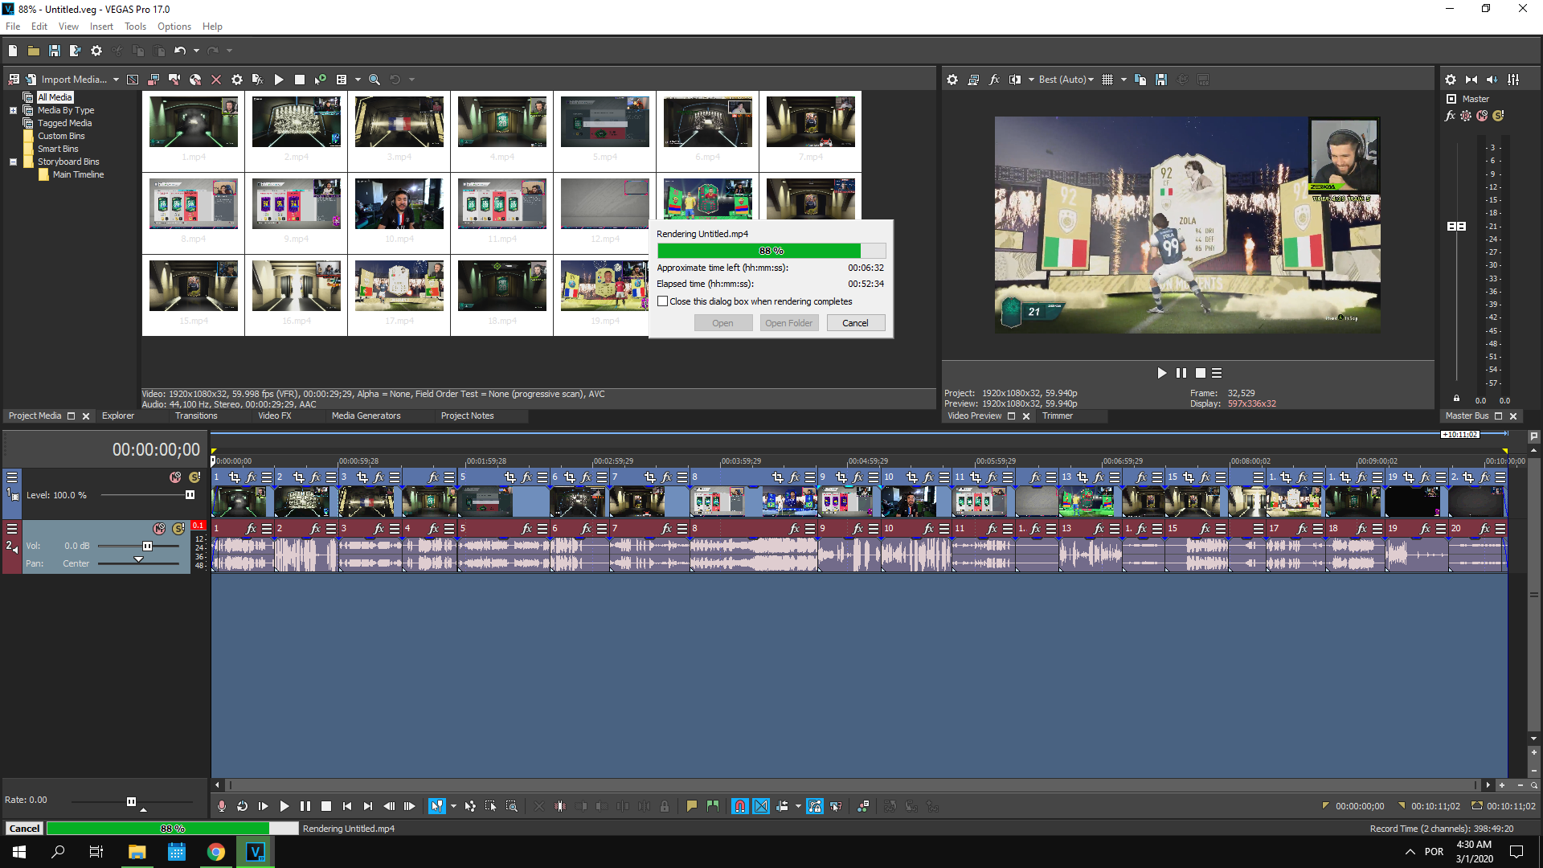Select the Main Timeline storyboard bin

point(78,174)
